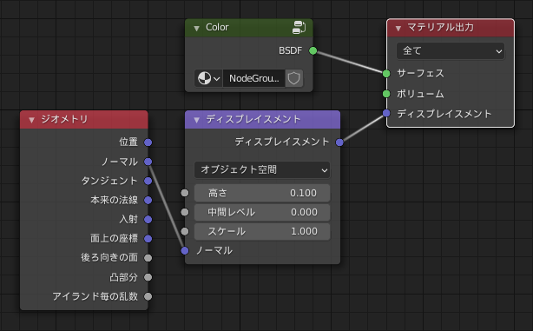This screenshot has width=533, height=331.
Task: Click the 後ろ向きの面 output socket
Action: tap(148, 258)
